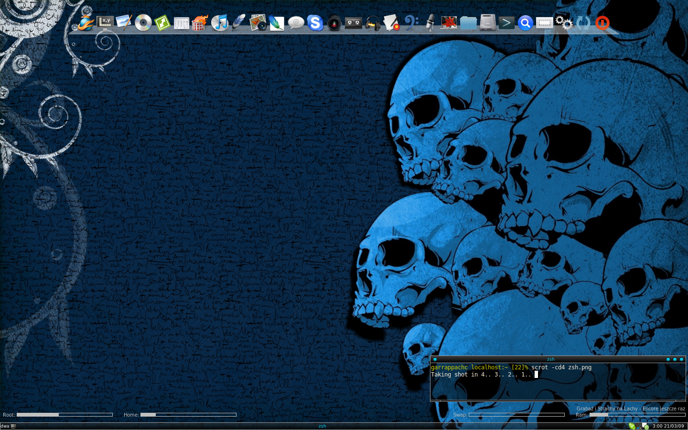Click the blue refresh arrows dock icon

pyautogui.click(x=583, y=22)
